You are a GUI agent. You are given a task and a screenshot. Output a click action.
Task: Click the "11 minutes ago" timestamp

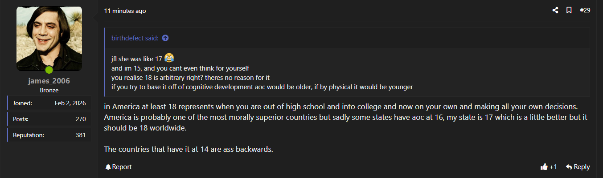[125, 11]
